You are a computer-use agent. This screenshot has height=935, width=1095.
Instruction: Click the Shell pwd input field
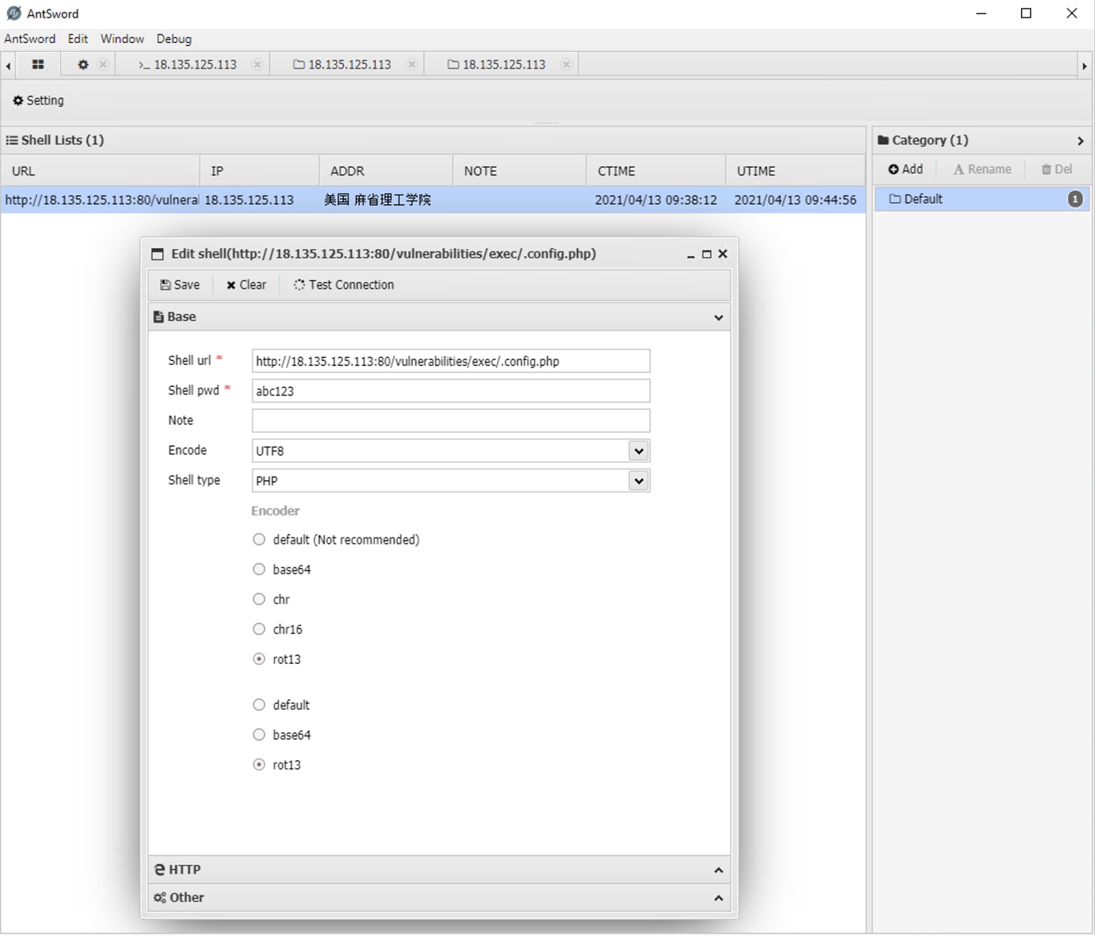tap(451, 391)
